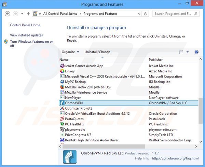Click publisher Oracle Corporation
205x167 pixels.
point(163,114)
